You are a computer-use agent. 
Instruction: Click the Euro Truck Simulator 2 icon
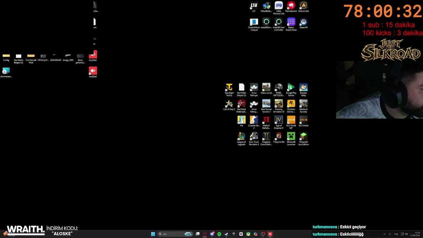[254, 139]
